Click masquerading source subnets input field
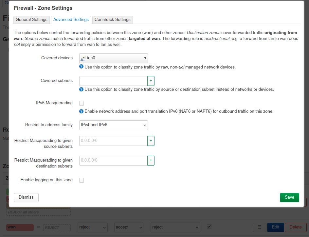 point(113,141)
